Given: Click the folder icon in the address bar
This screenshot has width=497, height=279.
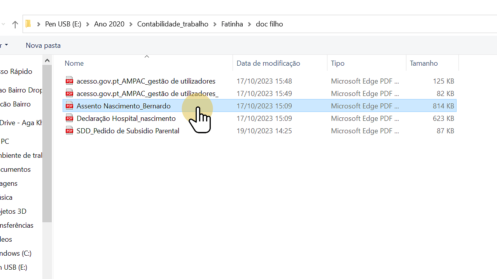Looking at the screenshot, I should click(x=28, y=24).
